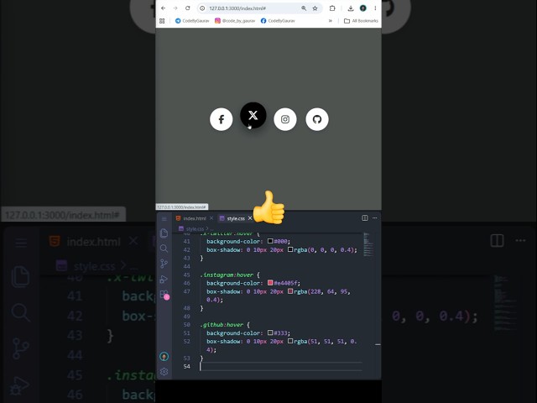Go back in the browser
Viewport: 537px width, 403px height.
[x=164, y=8]
